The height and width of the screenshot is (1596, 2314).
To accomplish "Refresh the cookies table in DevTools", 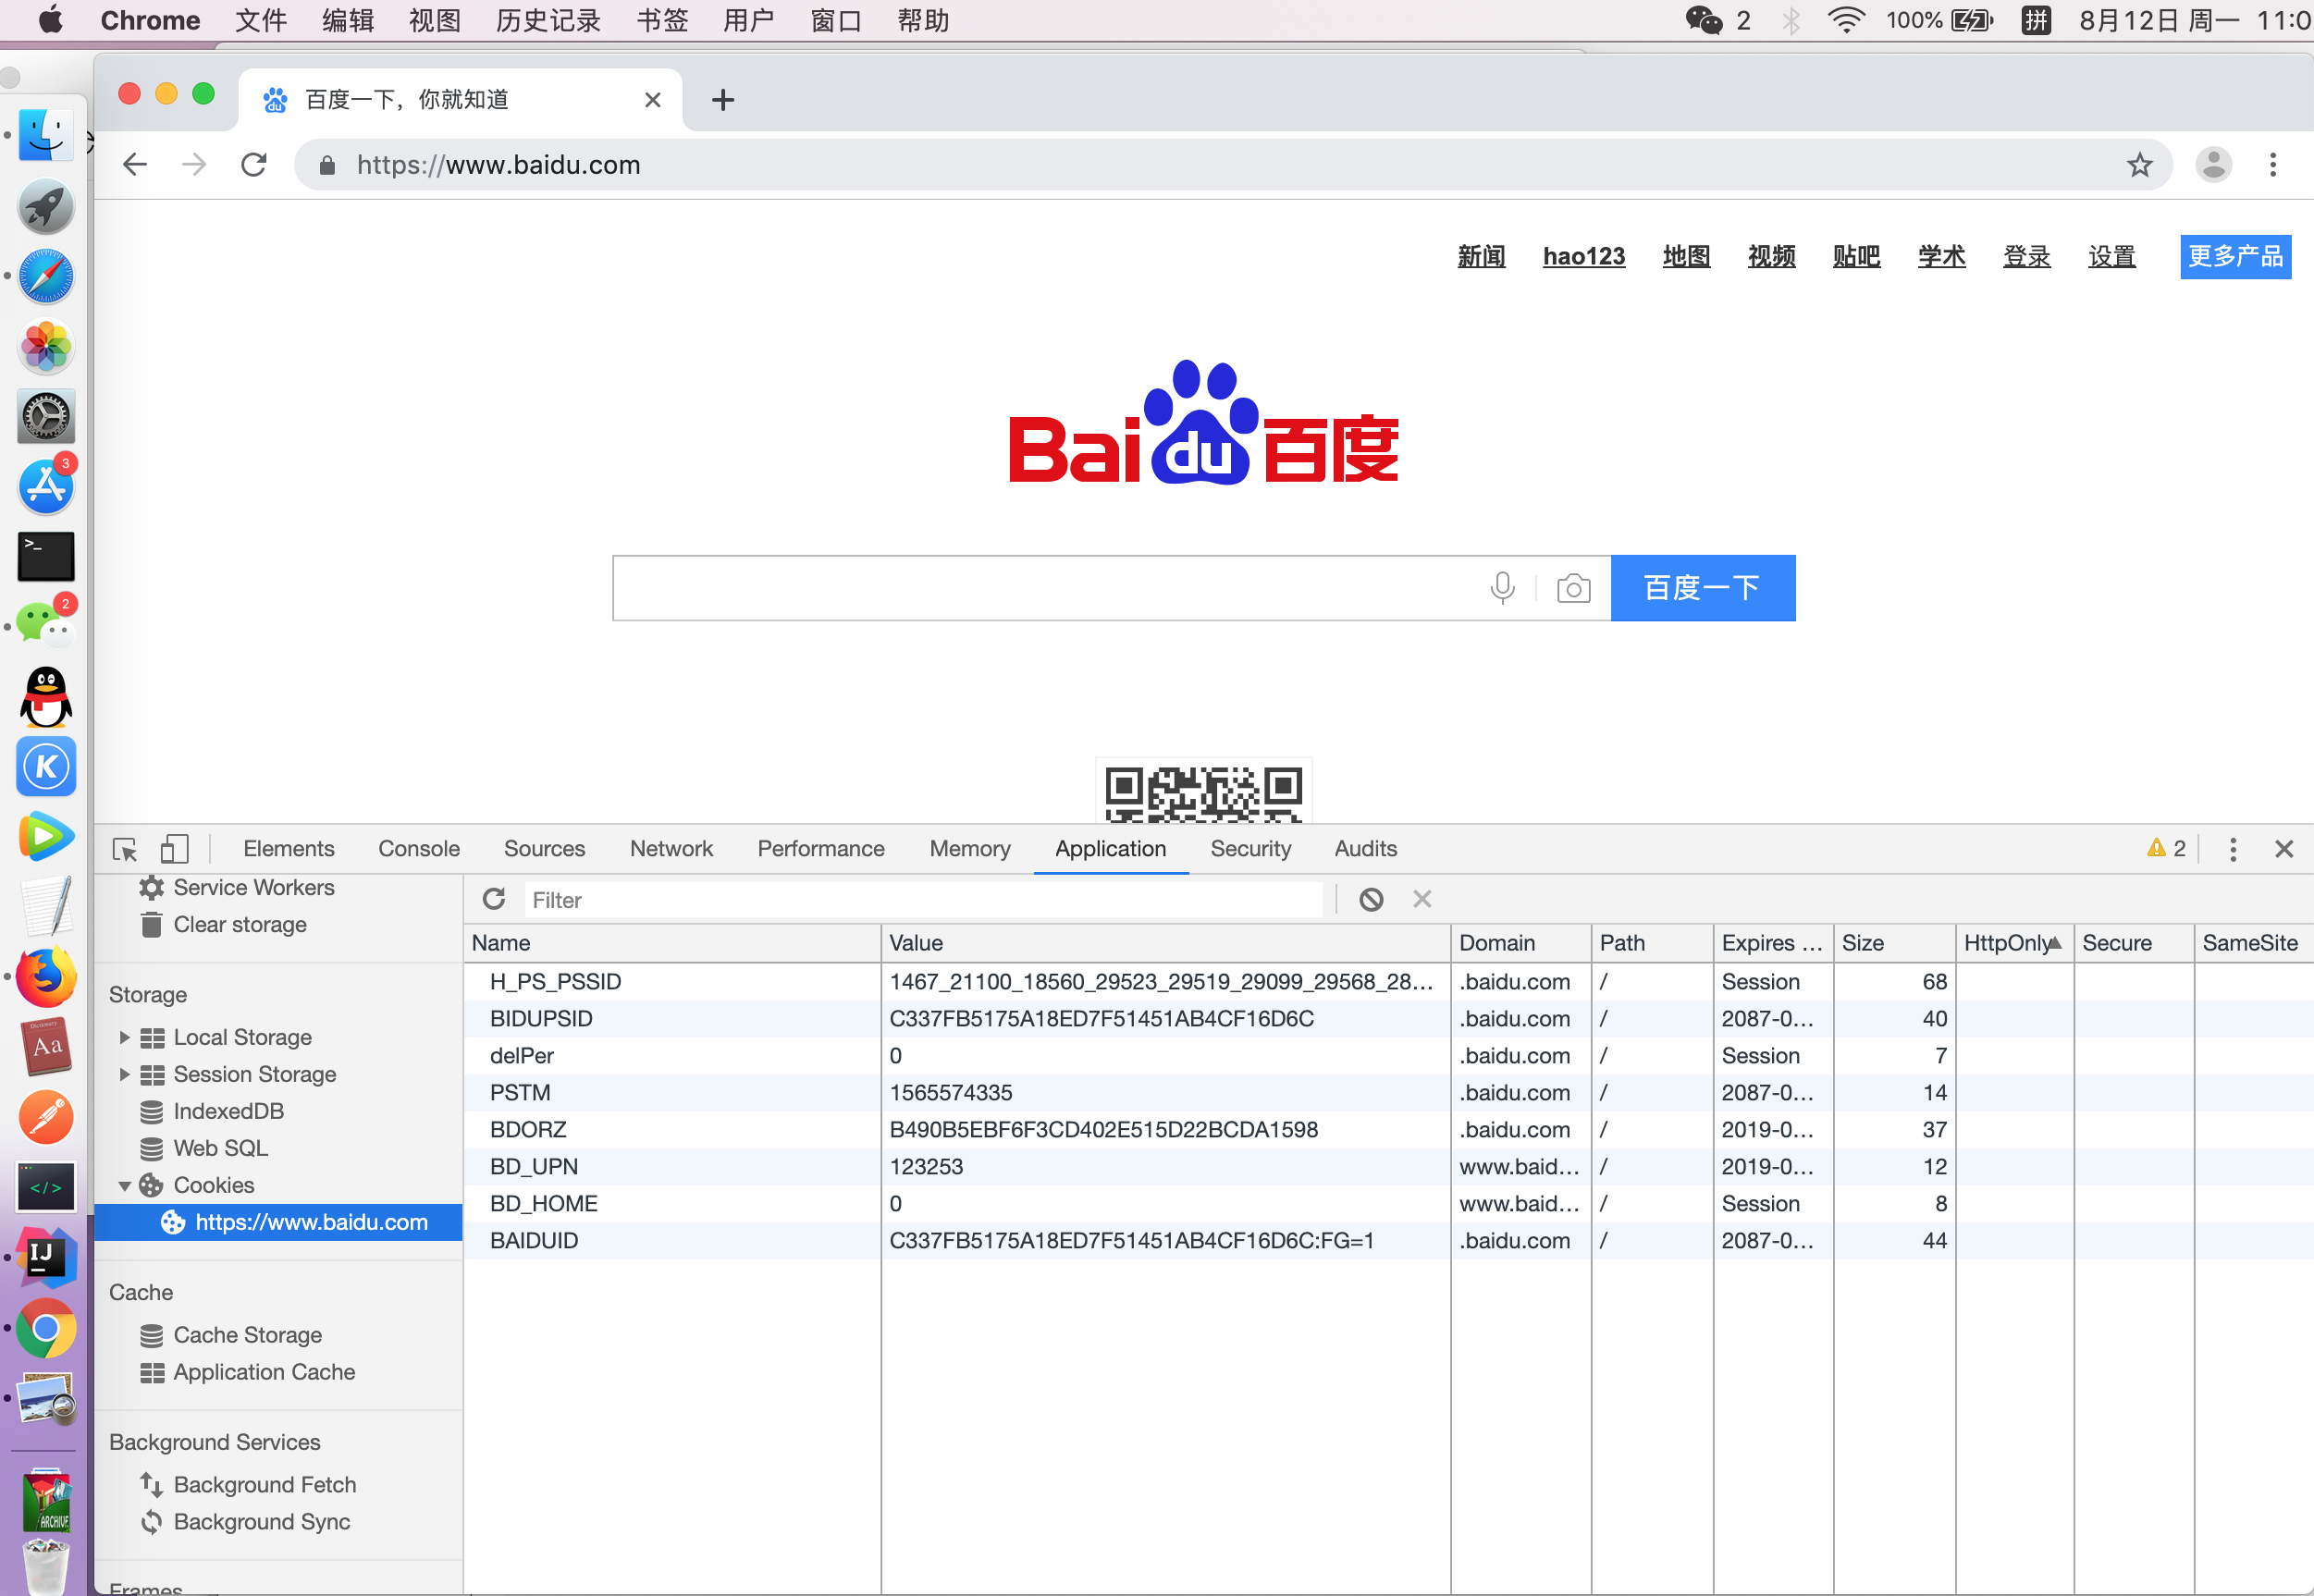I will coord(494,899).
